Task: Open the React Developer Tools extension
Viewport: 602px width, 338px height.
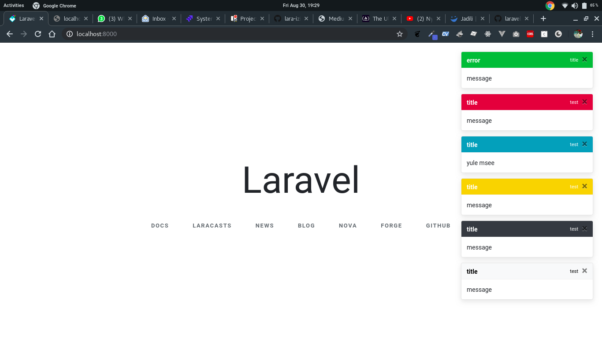Action: [x=487, y=34]
